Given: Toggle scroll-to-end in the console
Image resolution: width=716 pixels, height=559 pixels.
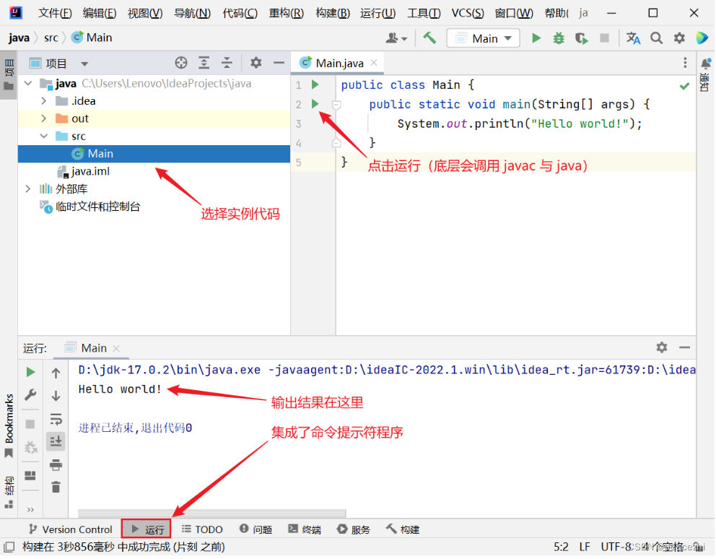Looking at the screenshot, I should (56, 441).
